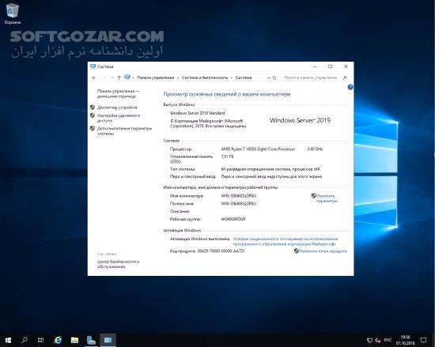Open Action Center notifications icon
Image resolution: width=435 pixels, height=347 pixels.
(x=423, y=340)
